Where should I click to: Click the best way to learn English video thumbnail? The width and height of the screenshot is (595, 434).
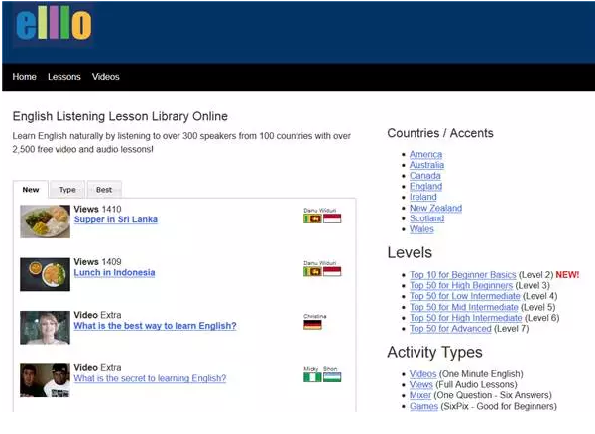[45, 327]
